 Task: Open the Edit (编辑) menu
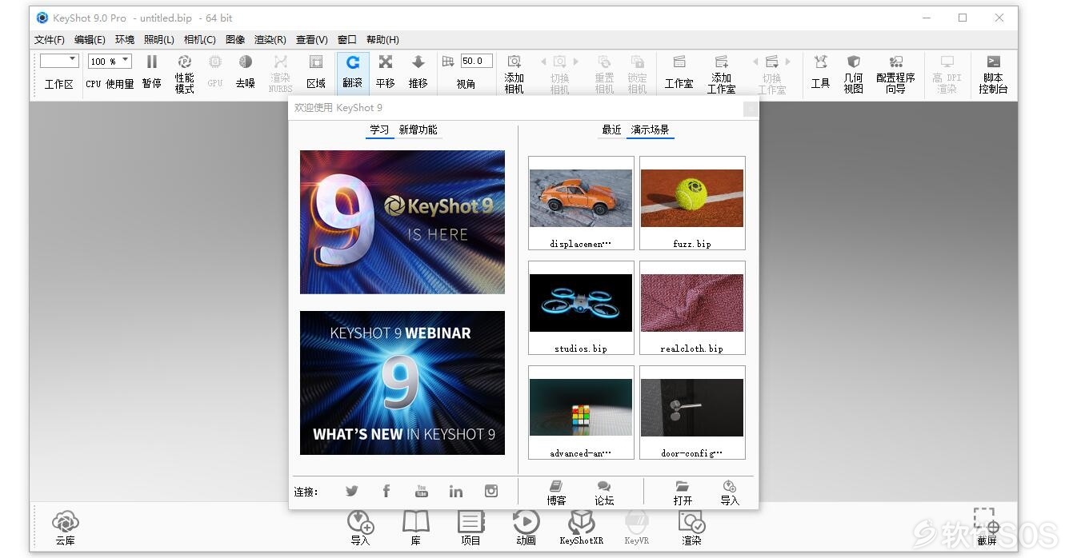pyautogui.click(x=90, y=39)
